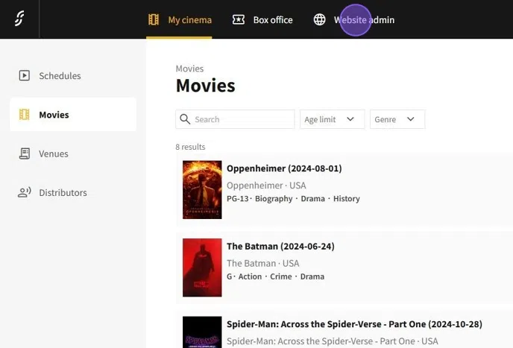513x348 pixels.
Task: Click the Movies film icon in sidebar
Action: click(x=25, y=115)
